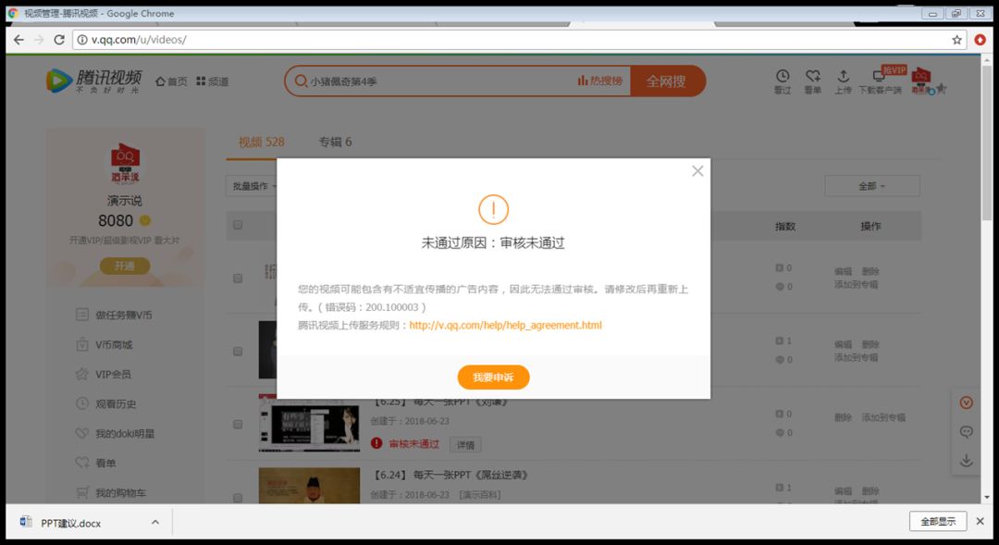999x545 pixels.
Task: Tick the checkbox of the second video row
Action: (238, 352)
